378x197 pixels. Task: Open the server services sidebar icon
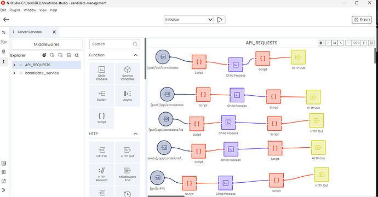(4, 62)
